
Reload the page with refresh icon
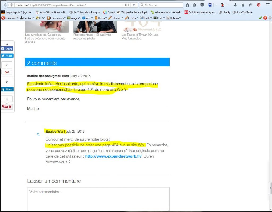[134, 5]
